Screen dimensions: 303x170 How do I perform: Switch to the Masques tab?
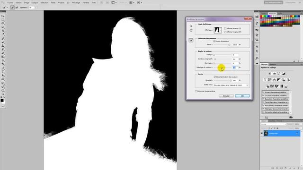[273, 64]
